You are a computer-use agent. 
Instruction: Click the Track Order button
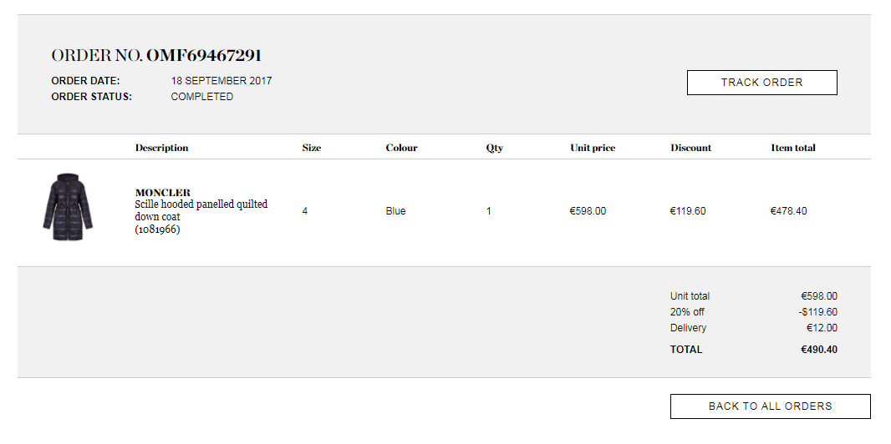coord(761,83)
